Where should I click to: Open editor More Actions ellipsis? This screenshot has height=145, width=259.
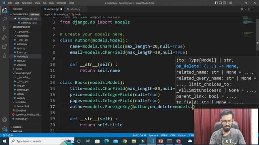point(255,9)
